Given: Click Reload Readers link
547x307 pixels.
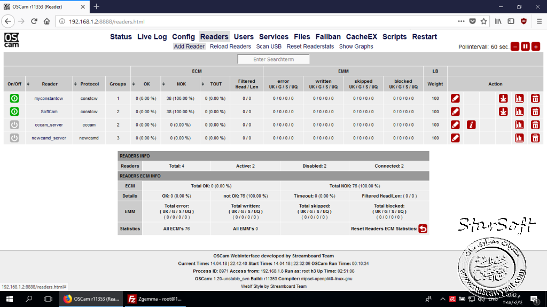Looking at the screenshot, I should coord(230,46).
